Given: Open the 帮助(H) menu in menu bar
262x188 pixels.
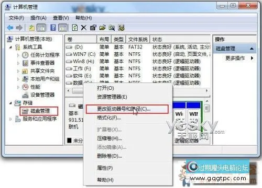Looking at the screenshot, I should tap(84, 18).
